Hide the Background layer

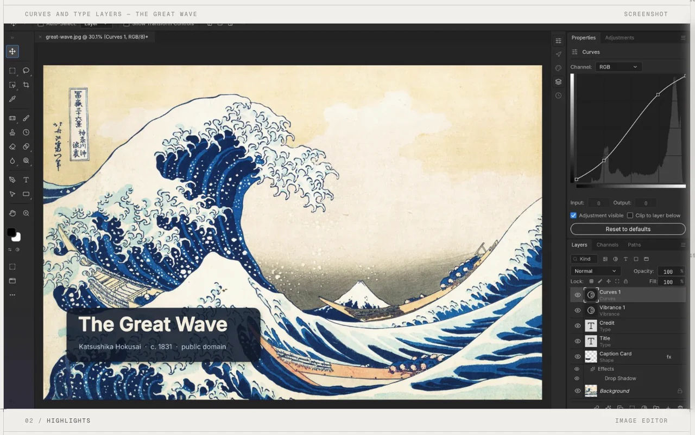tap(578, 391)
